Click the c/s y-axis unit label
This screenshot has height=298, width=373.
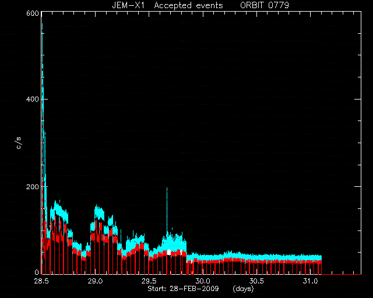pyautogui.click(x=19, y=143)
